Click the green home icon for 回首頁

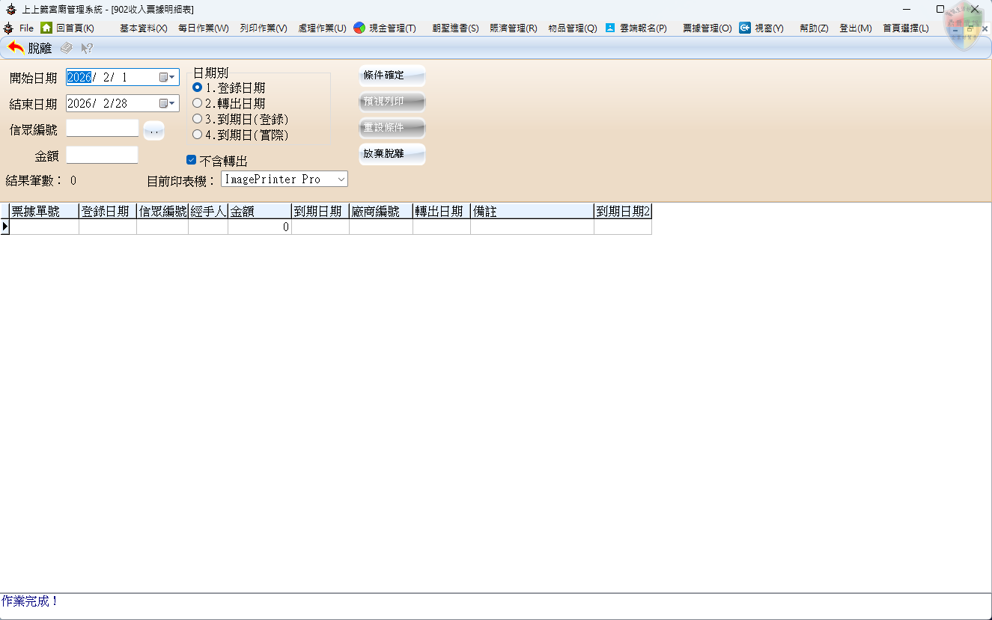tap(46, 28)
